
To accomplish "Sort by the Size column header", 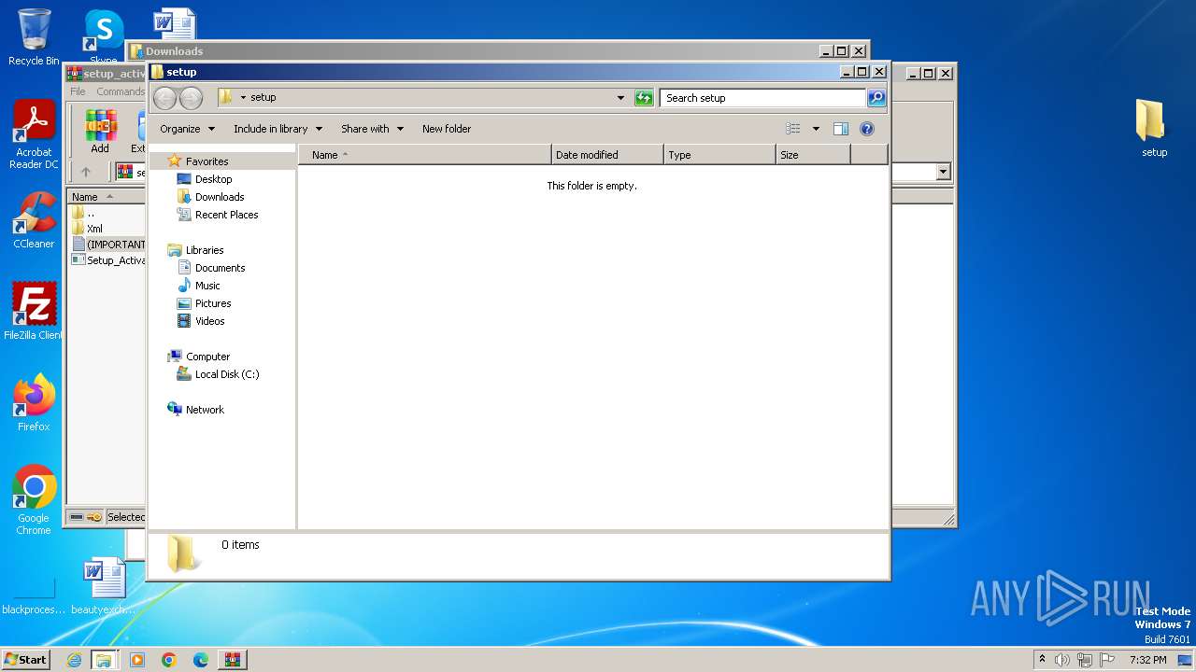I will pos(813,155).
